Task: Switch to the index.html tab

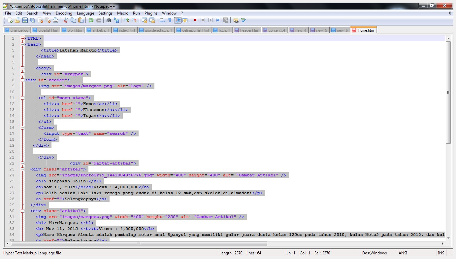Action: click(x=124, y=30)
